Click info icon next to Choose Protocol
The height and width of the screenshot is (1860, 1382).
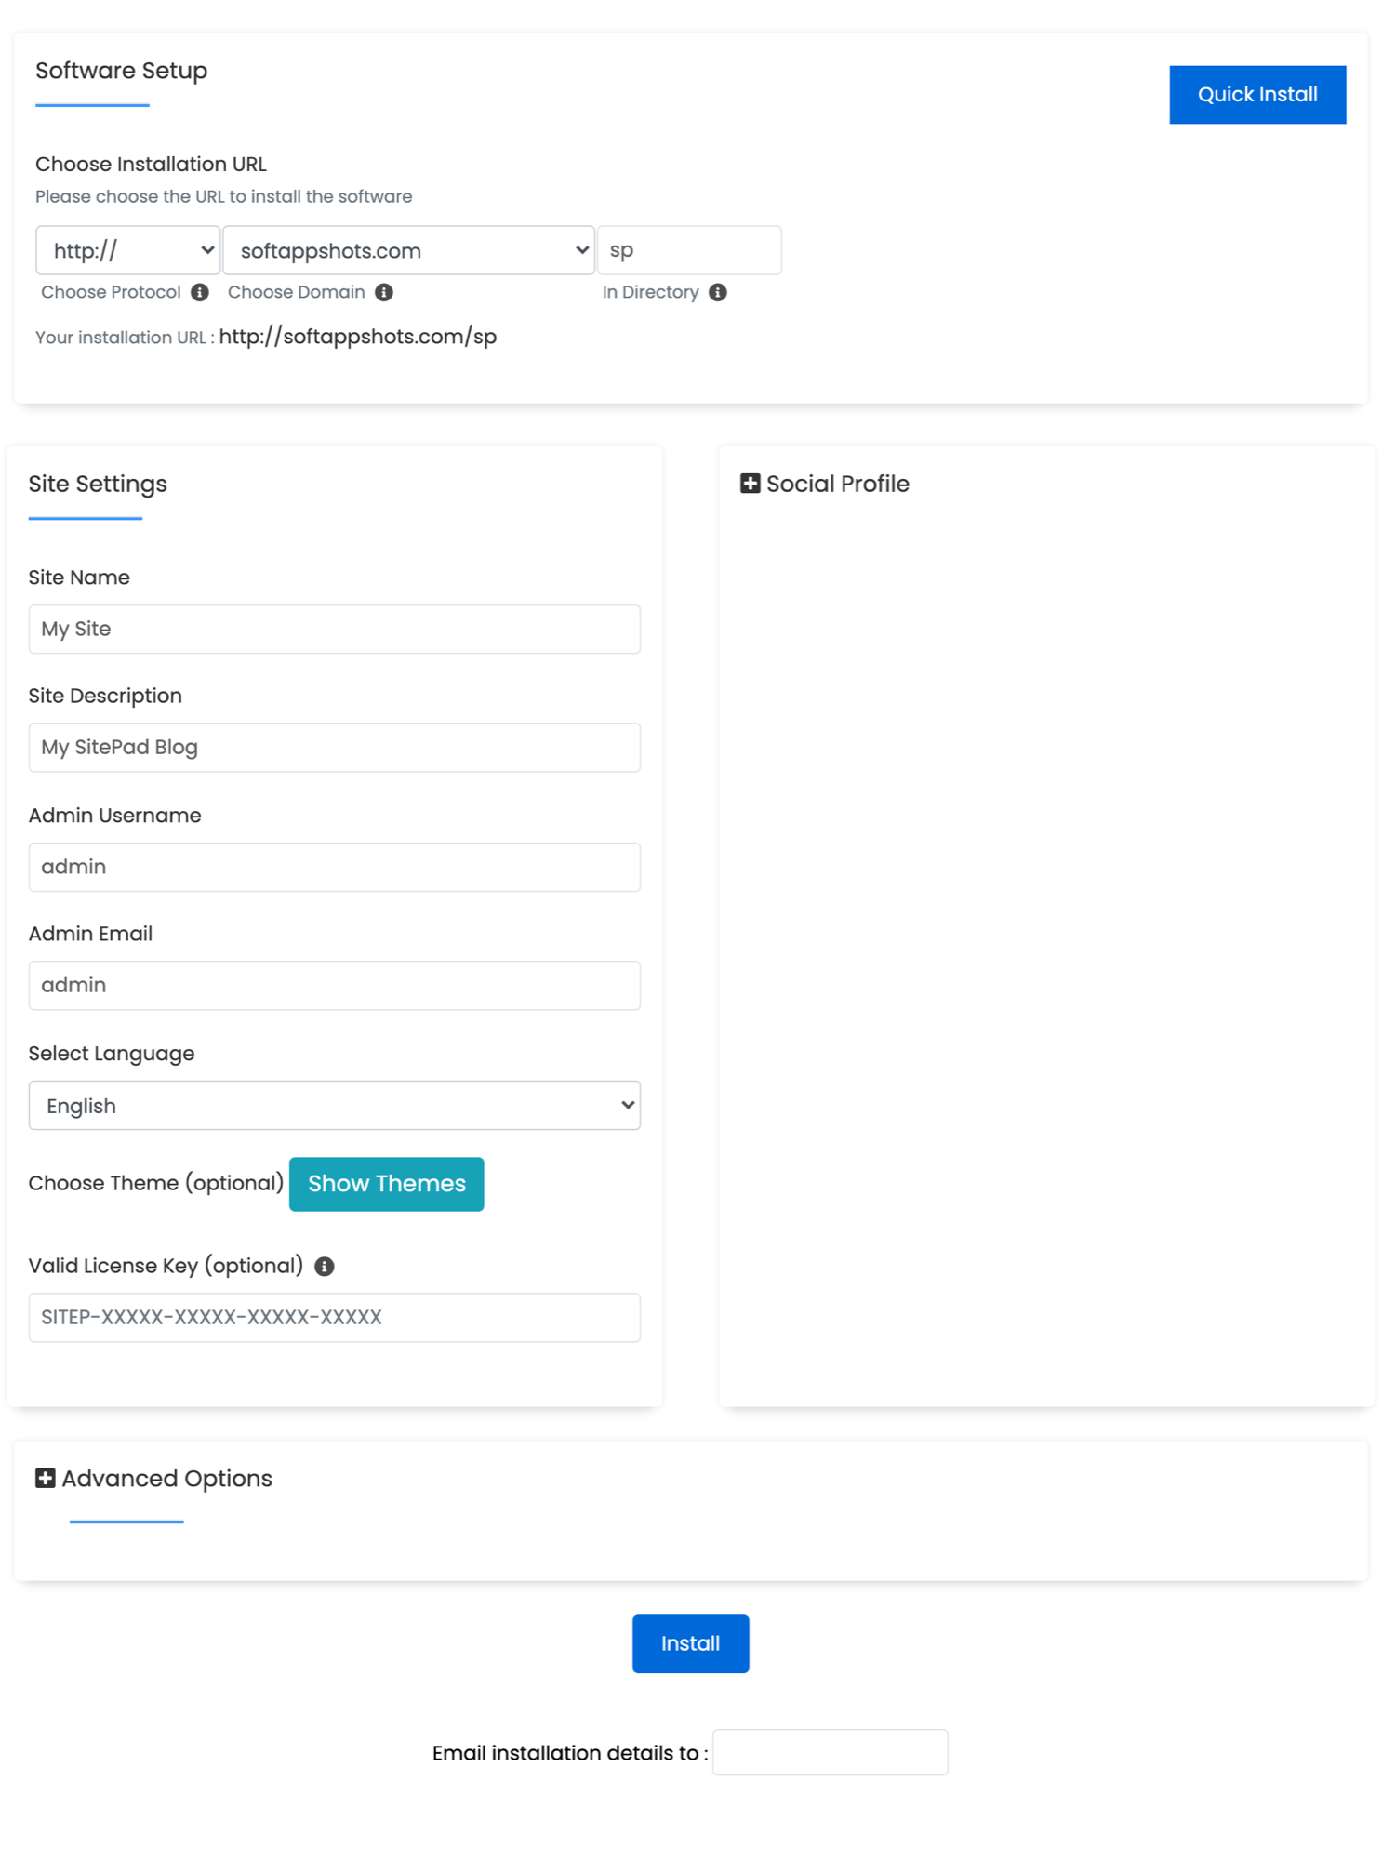tap(200, 292)
